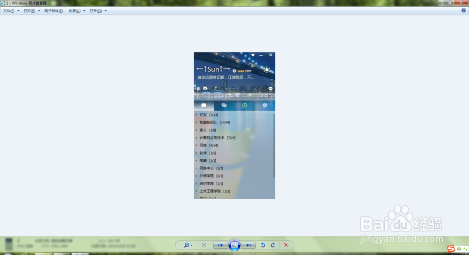Rotate the image counterclockwise
The height and width of the screenshot is (255, 469).
point(263,245)
